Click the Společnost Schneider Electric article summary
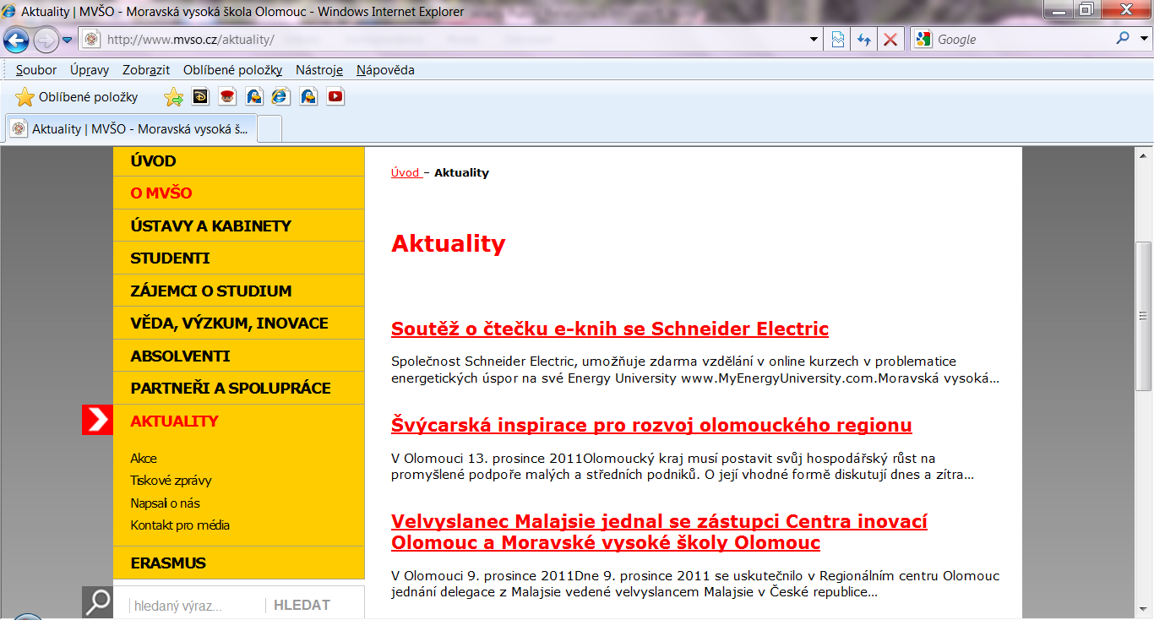 point(695,370)
